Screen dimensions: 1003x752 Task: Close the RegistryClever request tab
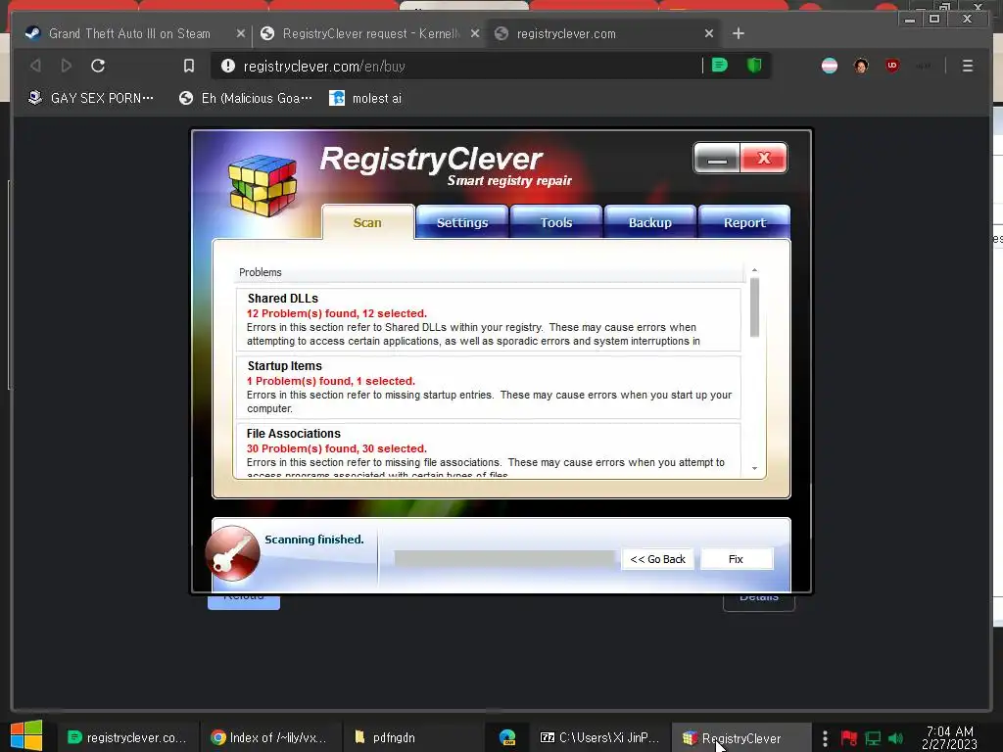click(x=475, y=33)
